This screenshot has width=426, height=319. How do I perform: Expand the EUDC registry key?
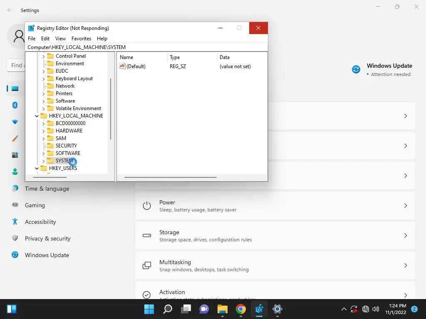click(x=43, y=71)
